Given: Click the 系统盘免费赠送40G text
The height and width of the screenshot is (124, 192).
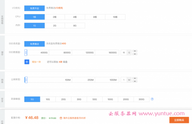Looking at the screenshot, I should pyautogui.click(x=56, y=44).
